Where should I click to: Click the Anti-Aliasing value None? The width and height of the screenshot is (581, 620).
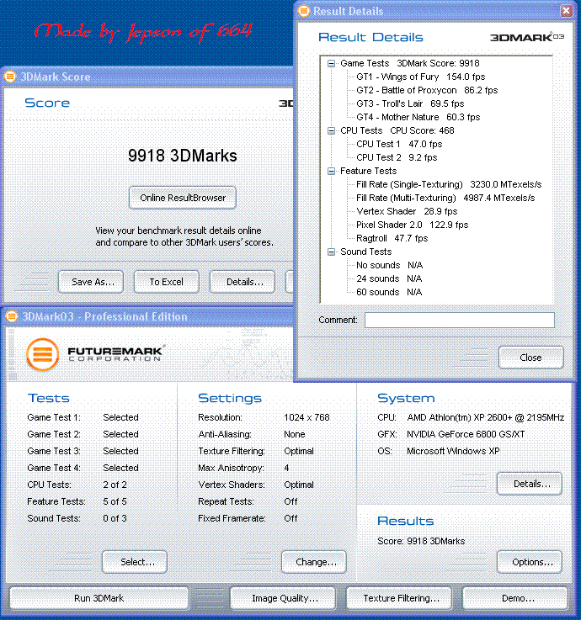point(295,434)
